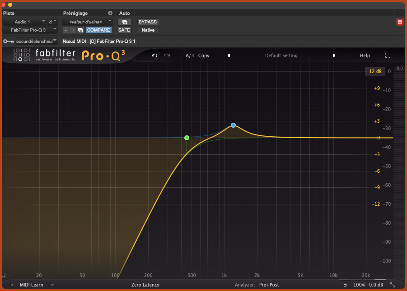Open the valeur d'usine preset dropdown
The width and height of the screenshot is (407, 291).
(87, 22)
